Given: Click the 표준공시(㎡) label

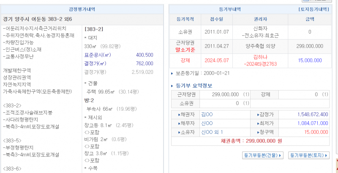Looking at the screenshot, I should [97, 55].
